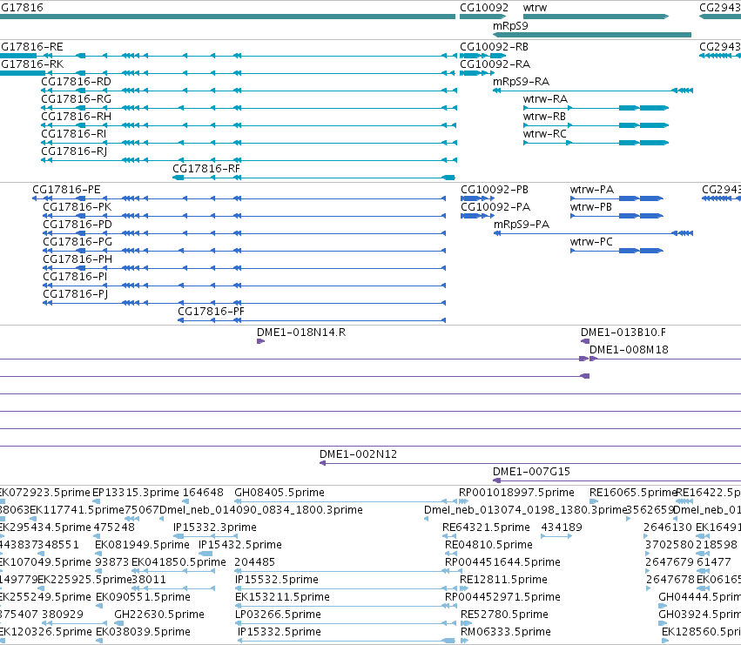Select the DME1-008M18 clone label

(629, 350)
